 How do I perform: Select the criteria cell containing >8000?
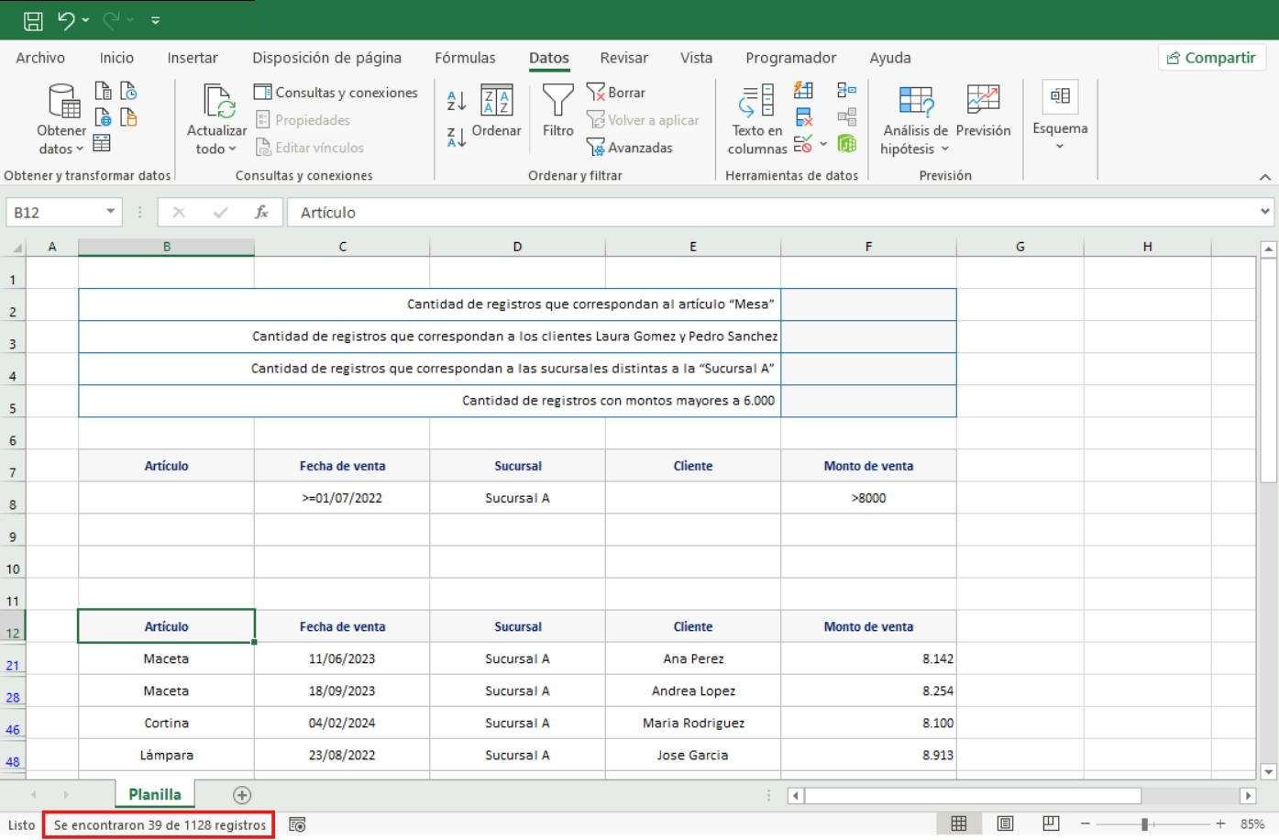tap(868, 498)
